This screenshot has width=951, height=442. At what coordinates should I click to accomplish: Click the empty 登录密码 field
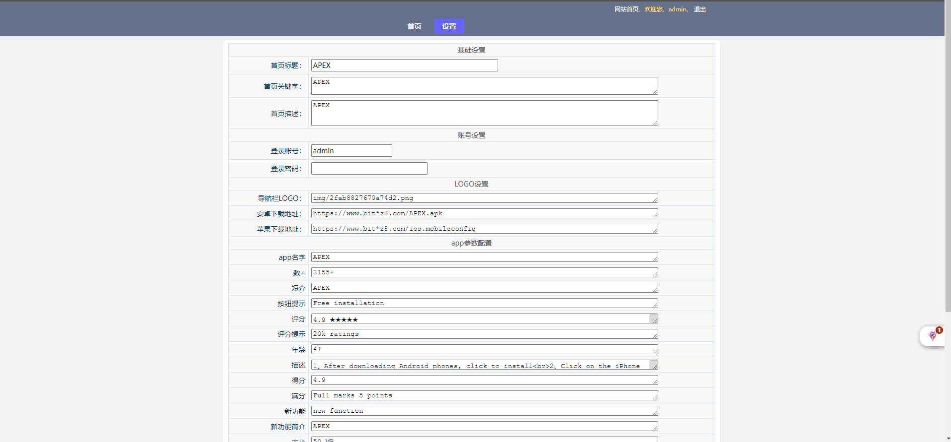[369, 169]
